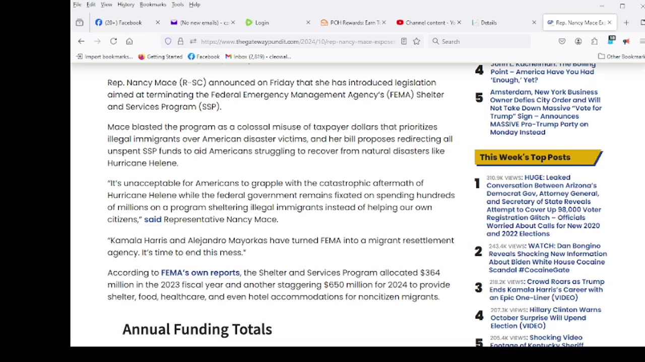View site security padlock info

(x=180, y=41)
